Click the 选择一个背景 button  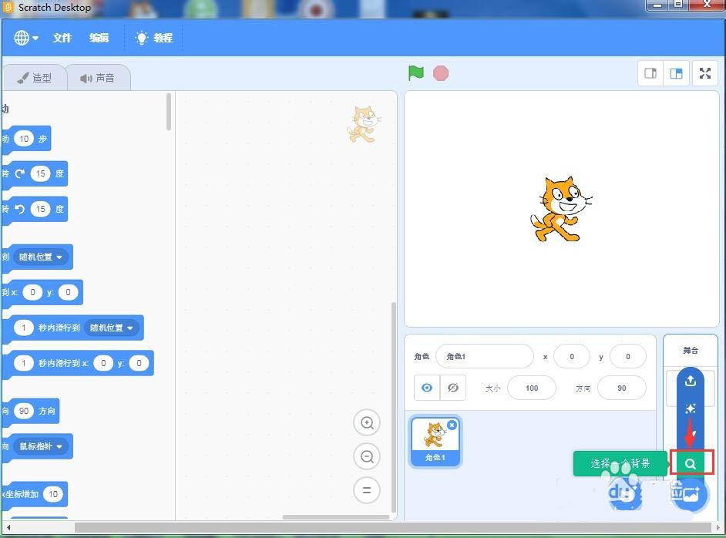coord(621,463)
